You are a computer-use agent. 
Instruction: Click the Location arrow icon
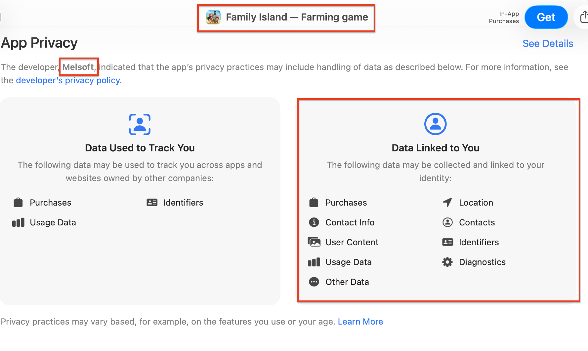point(447,202)
